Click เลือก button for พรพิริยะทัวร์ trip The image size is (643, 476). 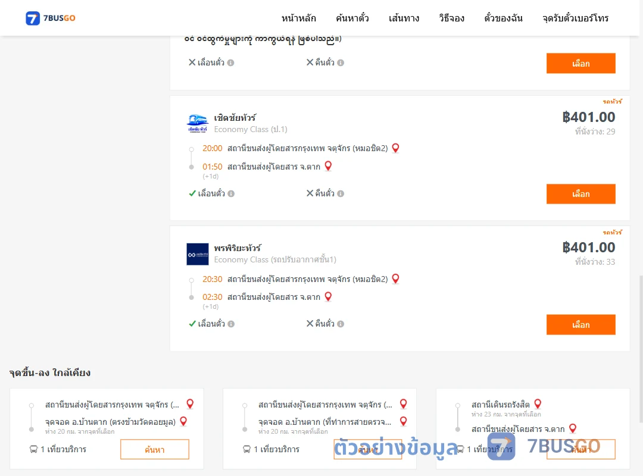point(580,324)
